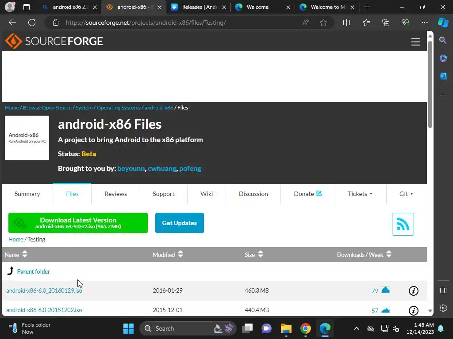The image size is (453, 339).
Task: Open Browse Open Source breadcrumb link
Action: tap(47, 108)
